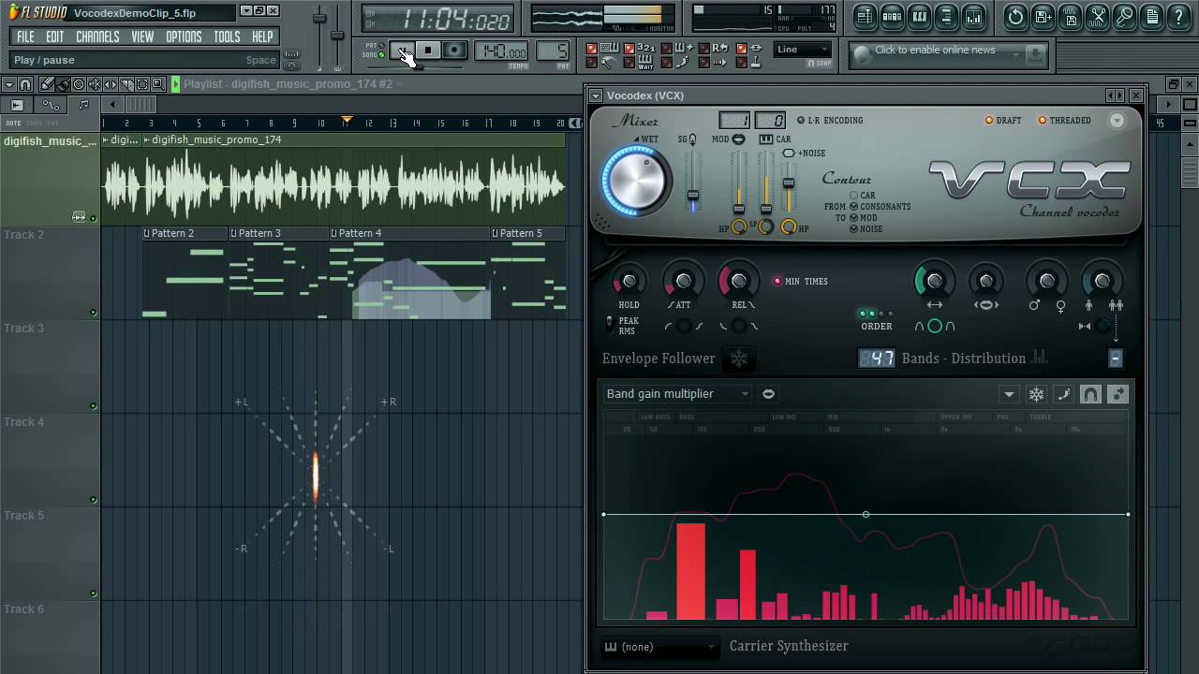Click the 47 bands count field

(876, 359)
